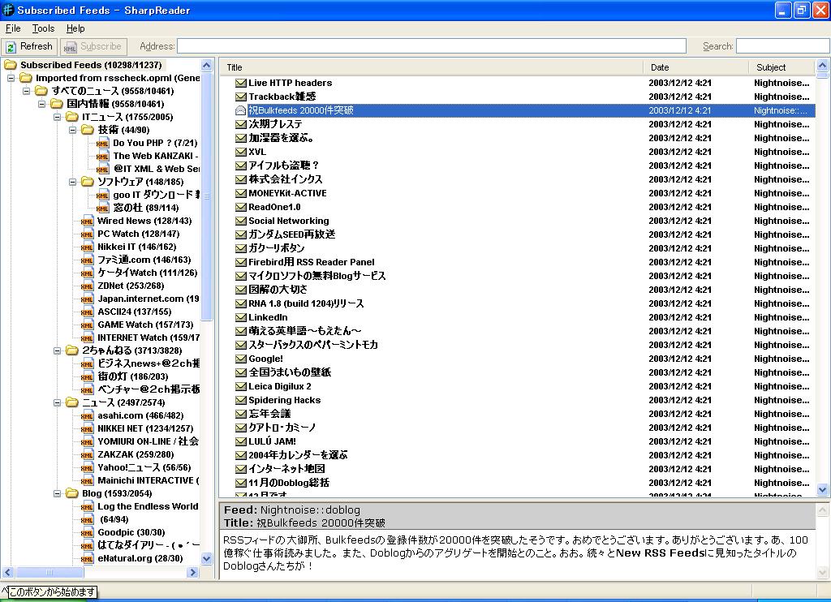Click the XML icon beside Goodpic
The width and height of the screenshot is (831, 602).
click(88, 532)
